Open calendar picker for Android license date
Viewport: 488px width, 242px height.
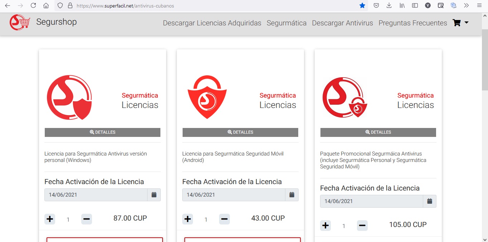(292, 195)
